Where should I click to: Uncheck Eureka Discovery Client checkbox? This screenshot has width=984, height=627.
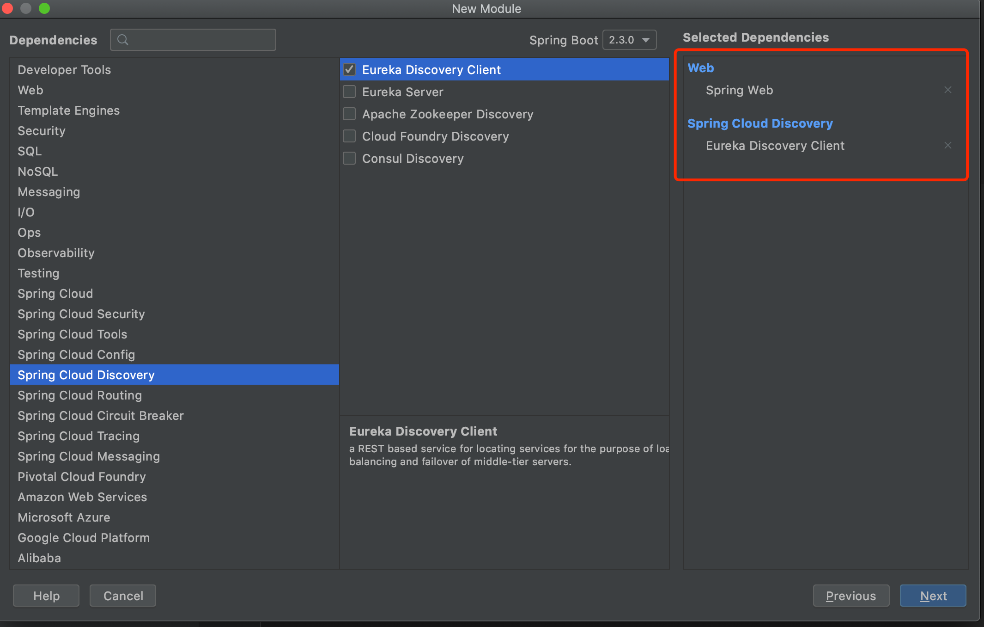point(349,69)
